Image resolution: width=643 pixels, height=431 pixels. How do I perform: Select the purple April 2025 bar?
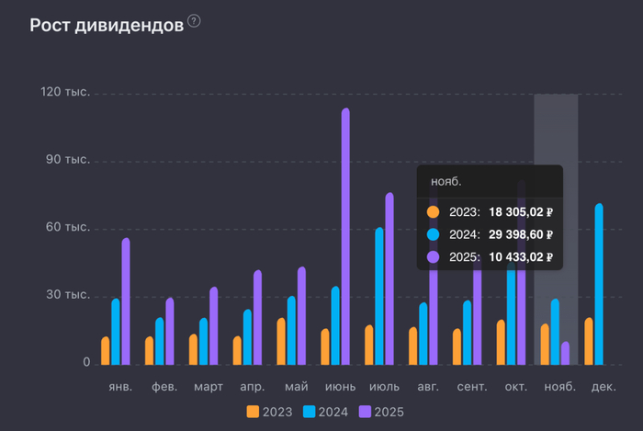pyautogui.click(x=257, y=316)
